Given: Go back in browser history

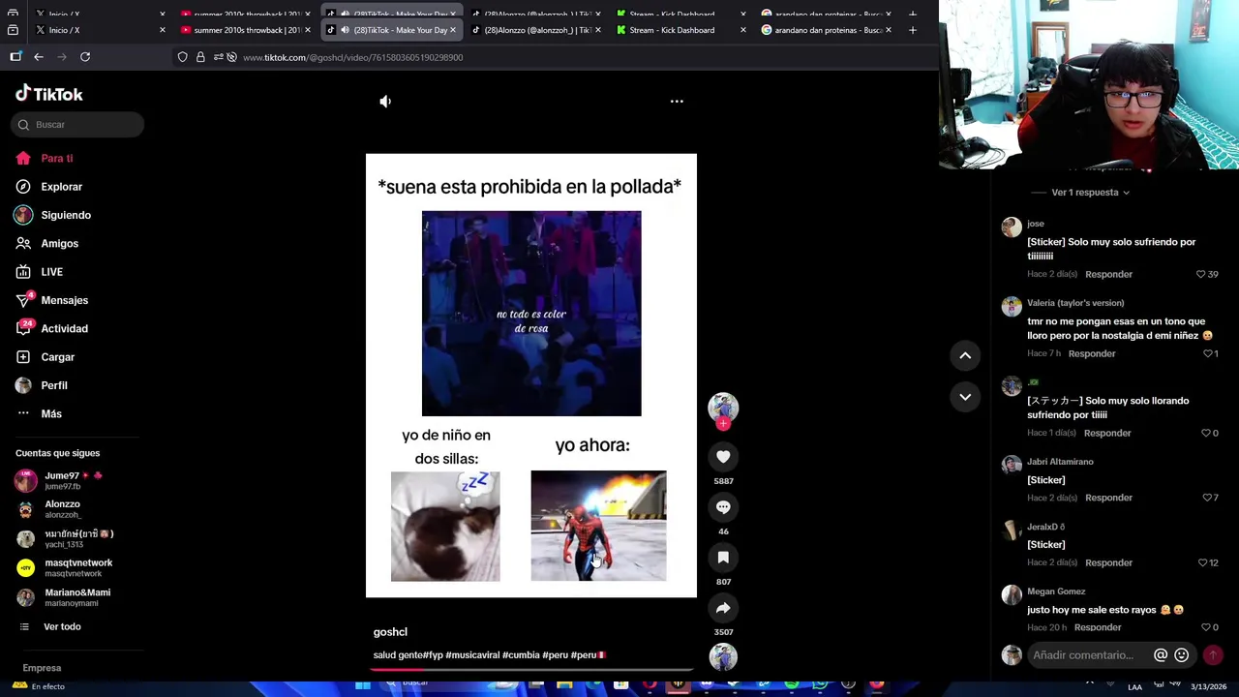Looking at the screenshot, I should click(39, 57).
